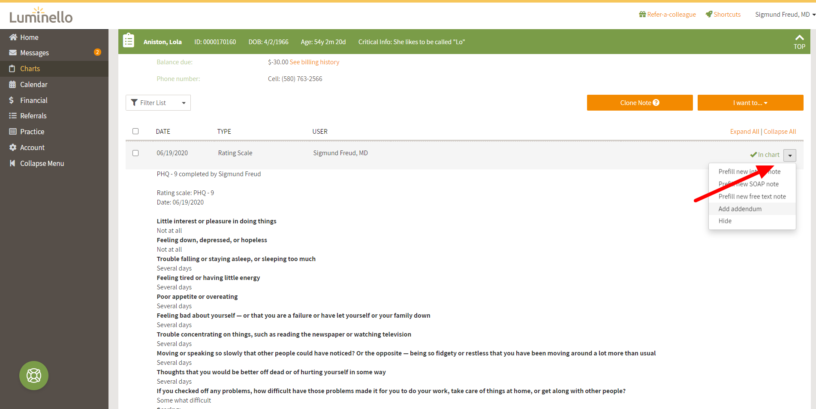This screenshot has width=816, height=409.
Task: Click Expand All link
Action: (744, 132)
